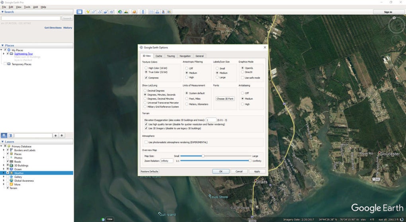Switch to the Navigation tab

click(x=185, y=56)
